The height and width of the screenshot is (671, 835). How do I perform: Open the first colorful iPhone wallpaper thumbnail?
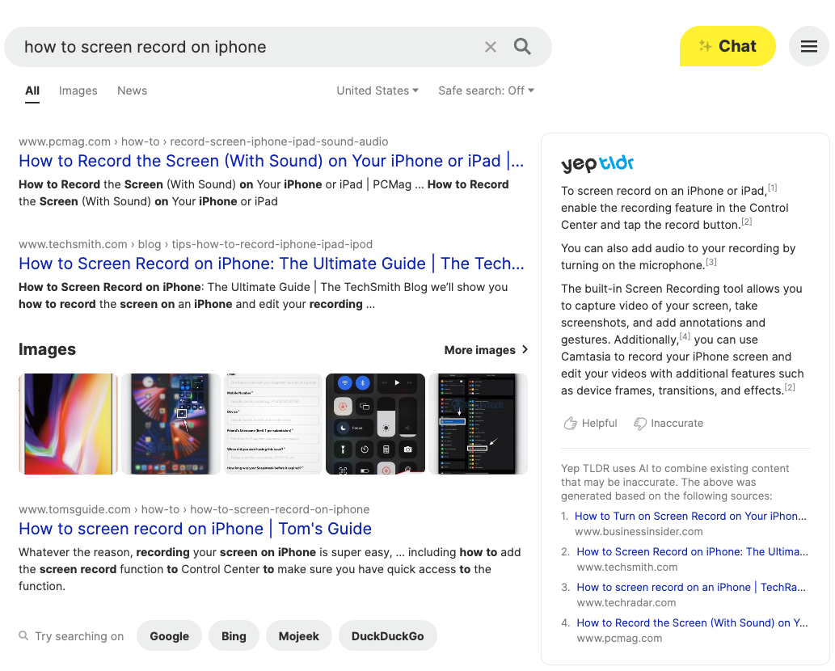click(68, 424)
